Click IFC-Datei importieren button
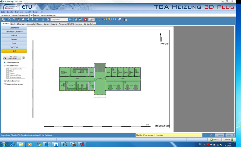The image size is (241, 147). click(x=12, y=57)
